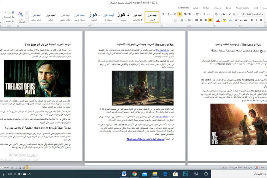Image resolution: width=267 pixels, height=178 pixels.
Task: Open the font color dropdown arrow
Action: tap(215, 20)
